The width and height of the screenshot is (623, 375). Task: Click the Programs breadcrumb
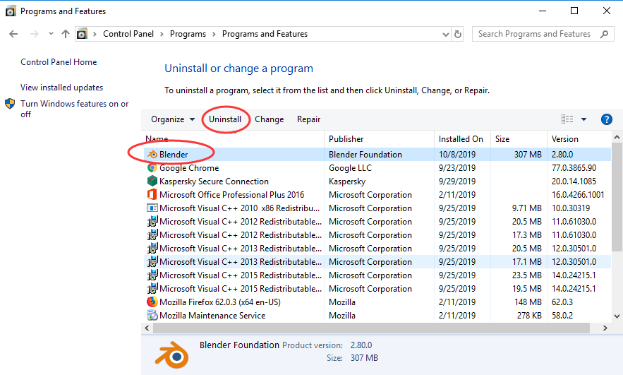click(188, 34)
